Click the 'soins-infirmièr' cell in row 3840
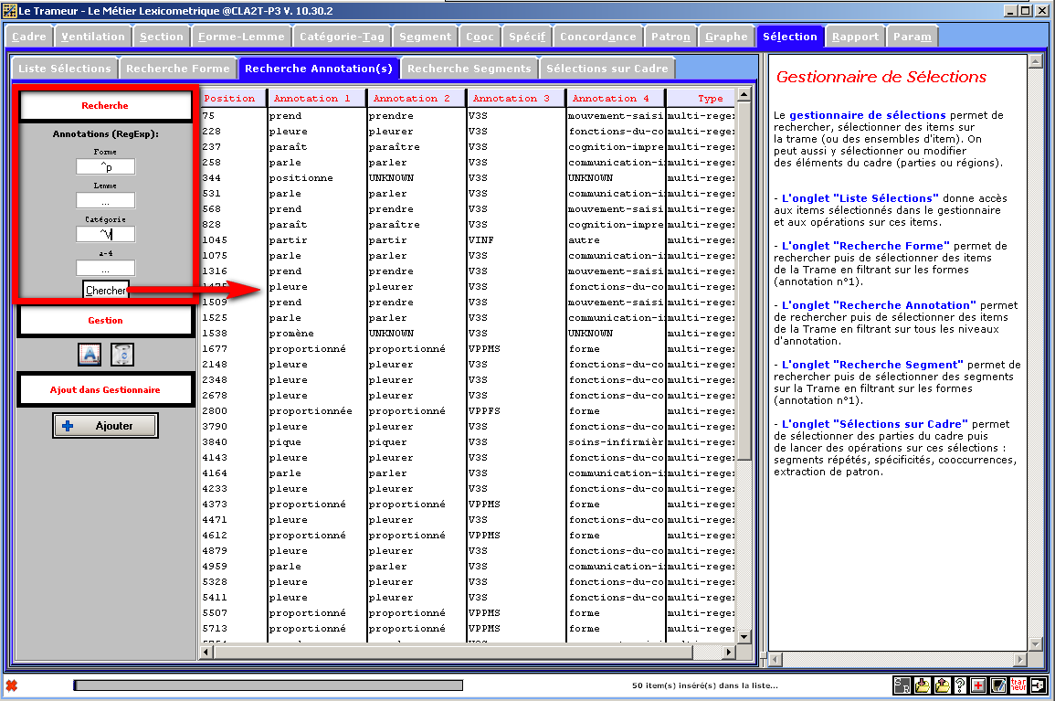Image resolution: width=1055 pixels, height=701 pixels. click(x=616, y=441)
